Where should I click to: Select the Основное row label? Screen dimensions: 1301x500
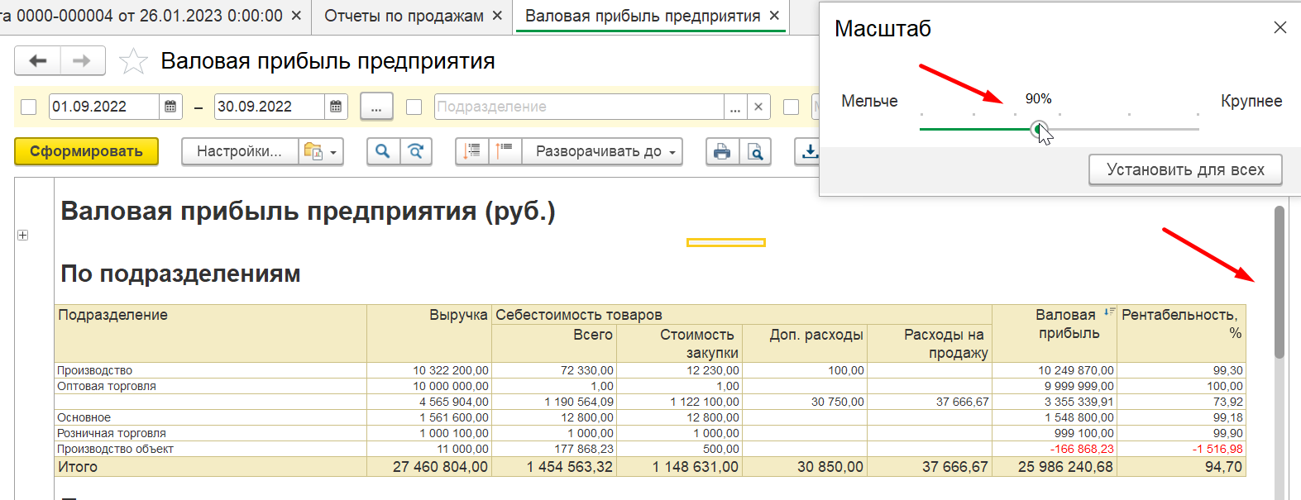[x=84, y=417]
